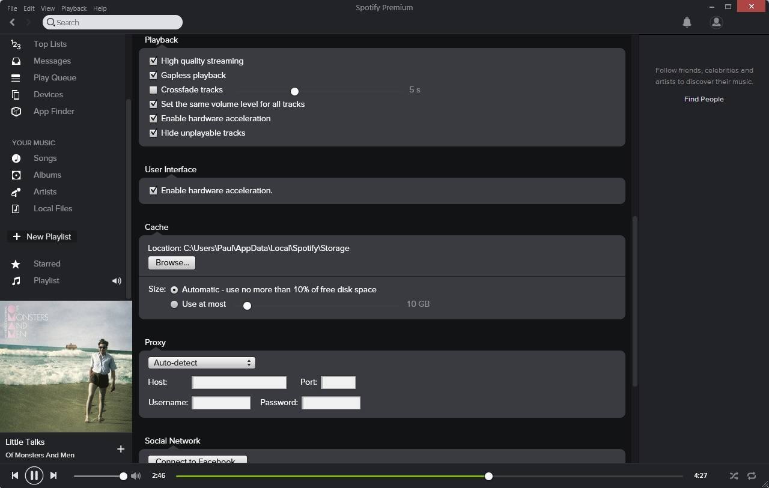The height and width of the screenshot is (488, 769).
Task: Open Play Queue icon
Action: point(16,78)
